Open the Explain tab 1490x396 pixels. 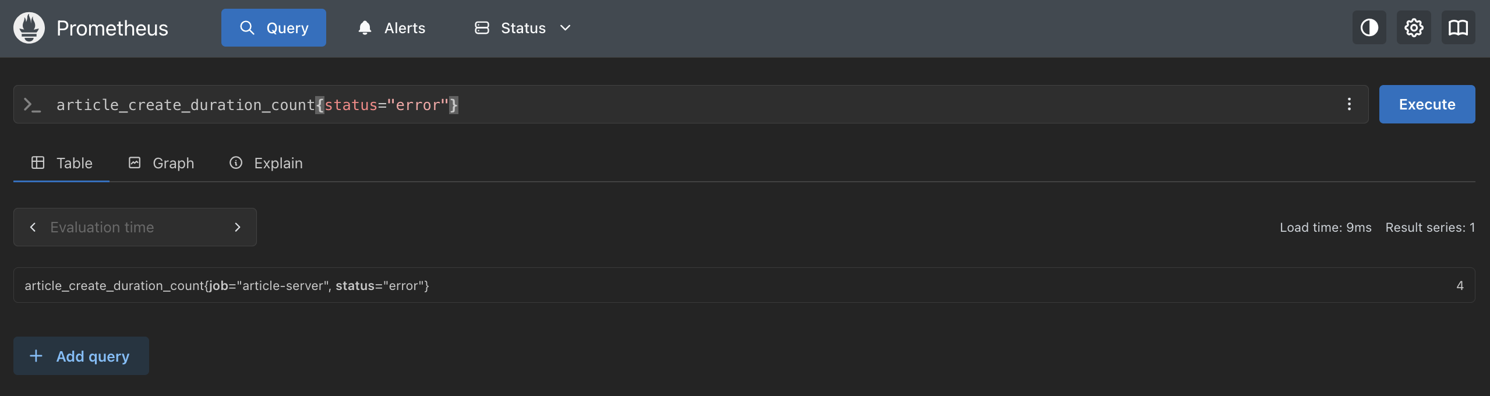(266, 163)
